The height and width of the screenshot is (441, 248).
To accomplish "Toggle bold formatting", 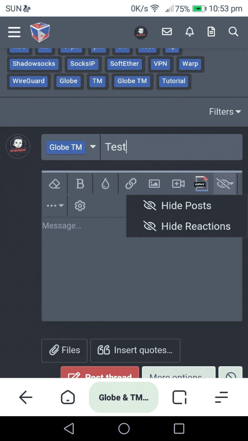I will (x=80, y=184).
